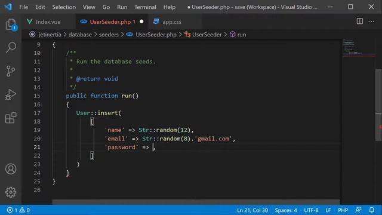The height and width of the screenshot is (215, 382).
Task: Click 'public function run()' code line
Action: pos(102,96)
